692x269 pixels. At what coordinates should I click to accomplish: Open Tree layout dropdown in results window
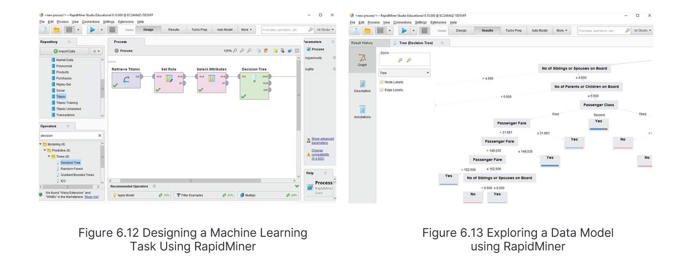tap(404, 73)
